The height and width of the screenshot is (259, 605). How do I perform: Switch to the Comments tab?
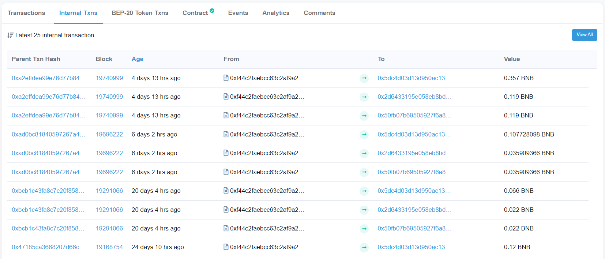point(319,13)
